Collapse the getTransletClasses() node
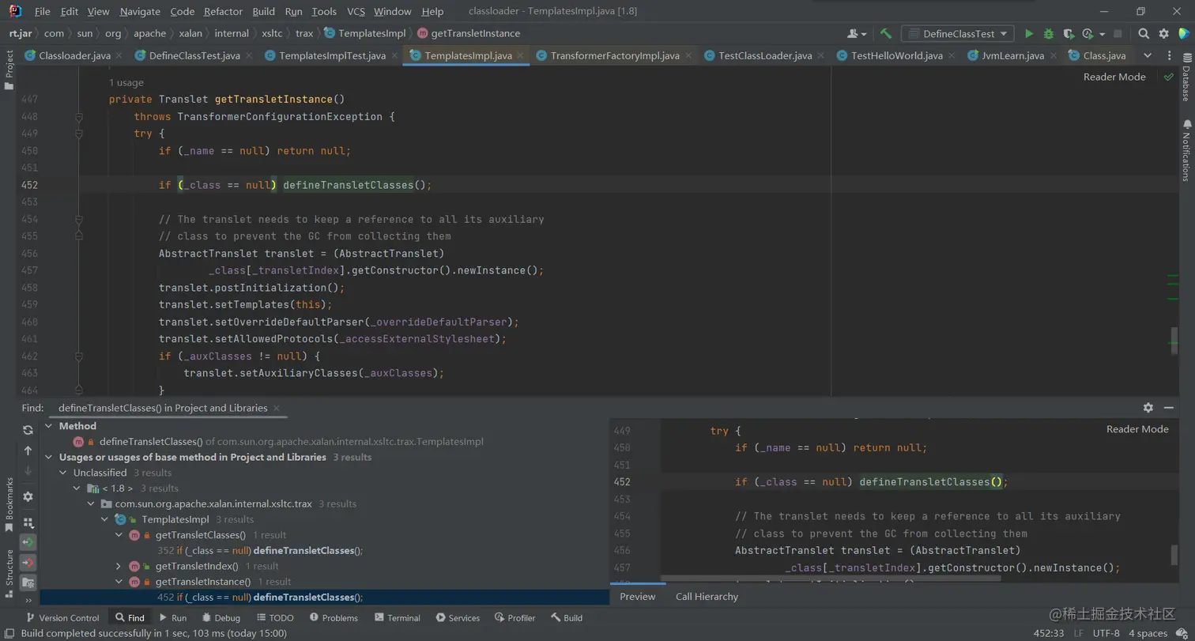The height and width of the screenshot is (641, 1195). [119, 535]
